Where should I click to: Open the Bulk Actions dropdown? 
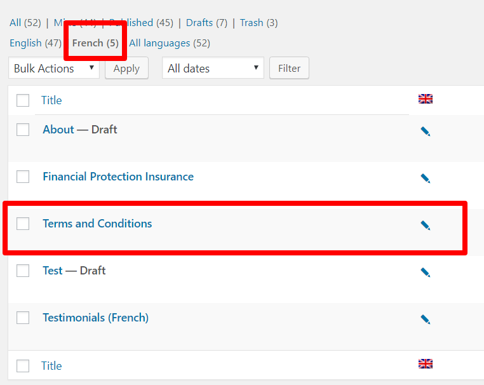coord(54,69)
